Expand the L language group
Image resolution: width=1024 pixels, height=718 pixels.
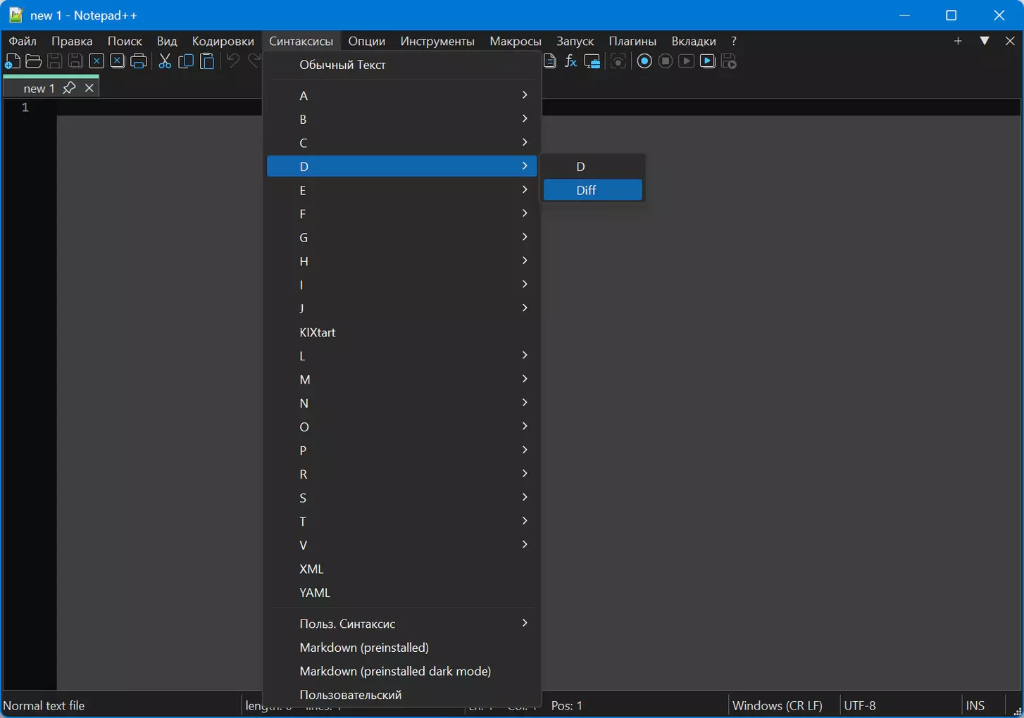(x=402, y=356)
